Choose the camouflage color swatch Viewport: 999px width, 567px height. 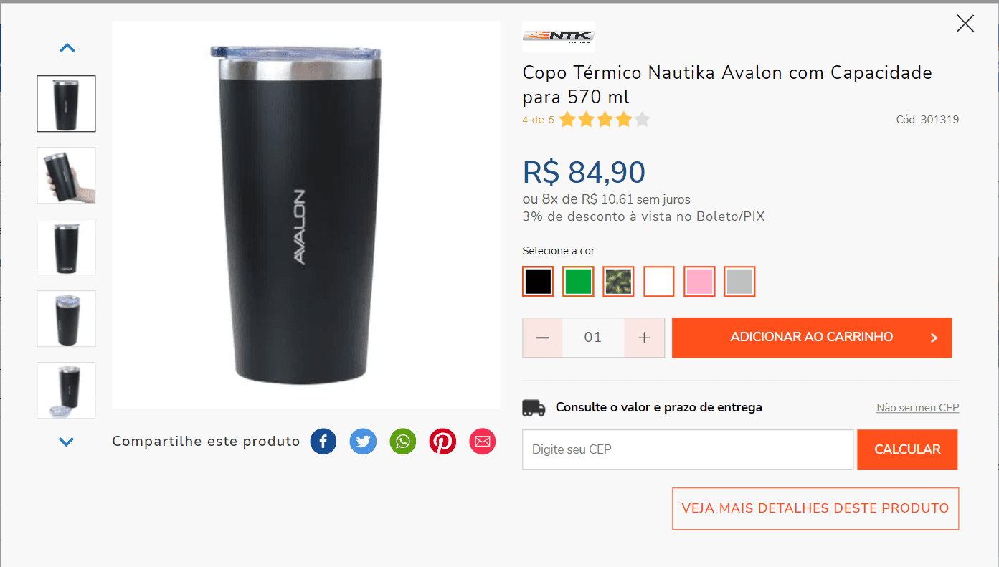618,282
